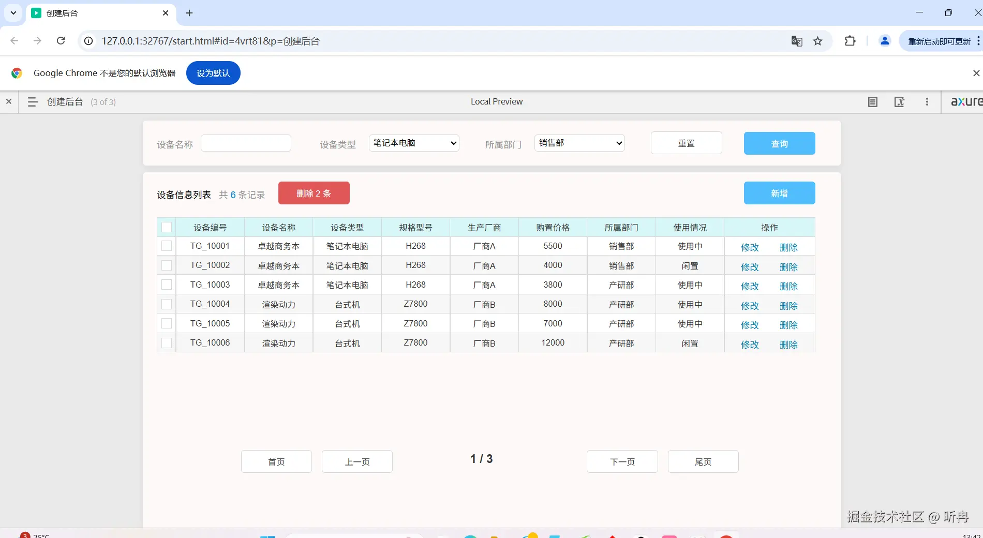Click the 设备编号 column header
This screenshot has height=538, width=983.
(210, 227)
